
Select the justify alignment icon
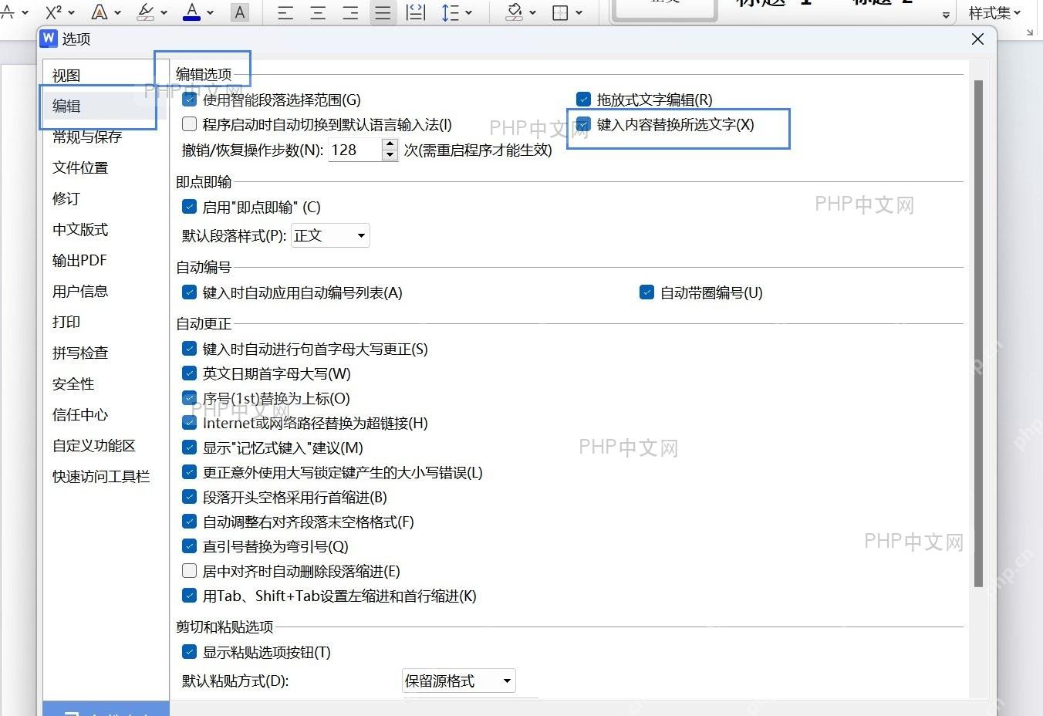[383, 12]
